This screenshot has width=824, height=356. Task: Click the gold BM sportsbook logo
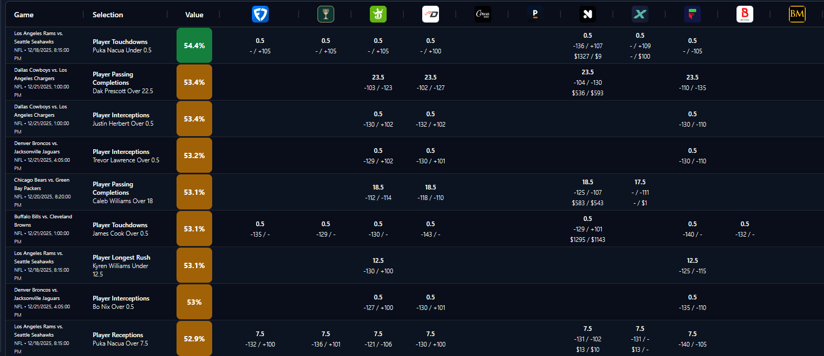pos(797,14)
